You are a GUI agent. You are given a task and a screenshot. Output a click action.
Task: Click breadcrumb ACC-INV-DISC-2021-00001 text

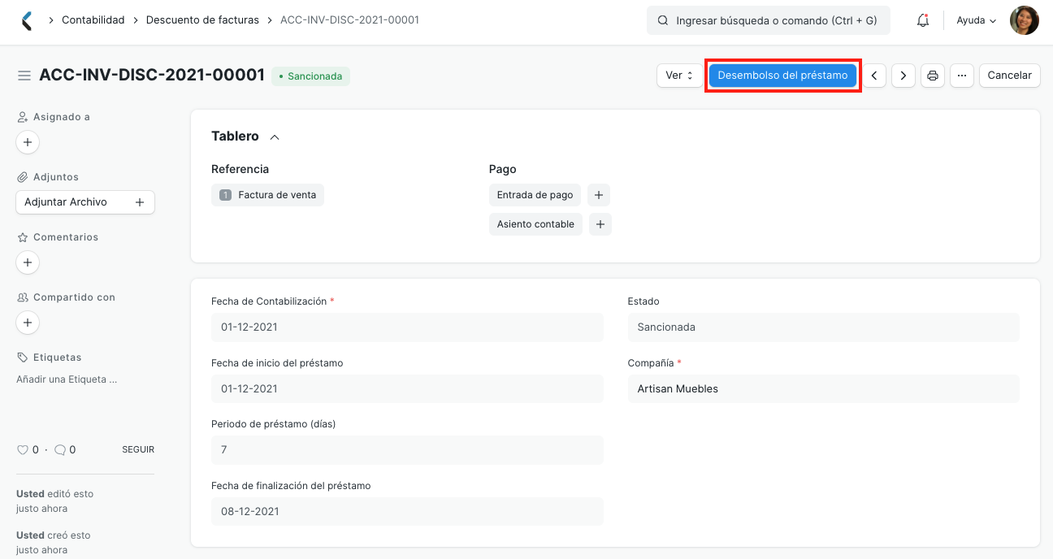coord(349,20)
